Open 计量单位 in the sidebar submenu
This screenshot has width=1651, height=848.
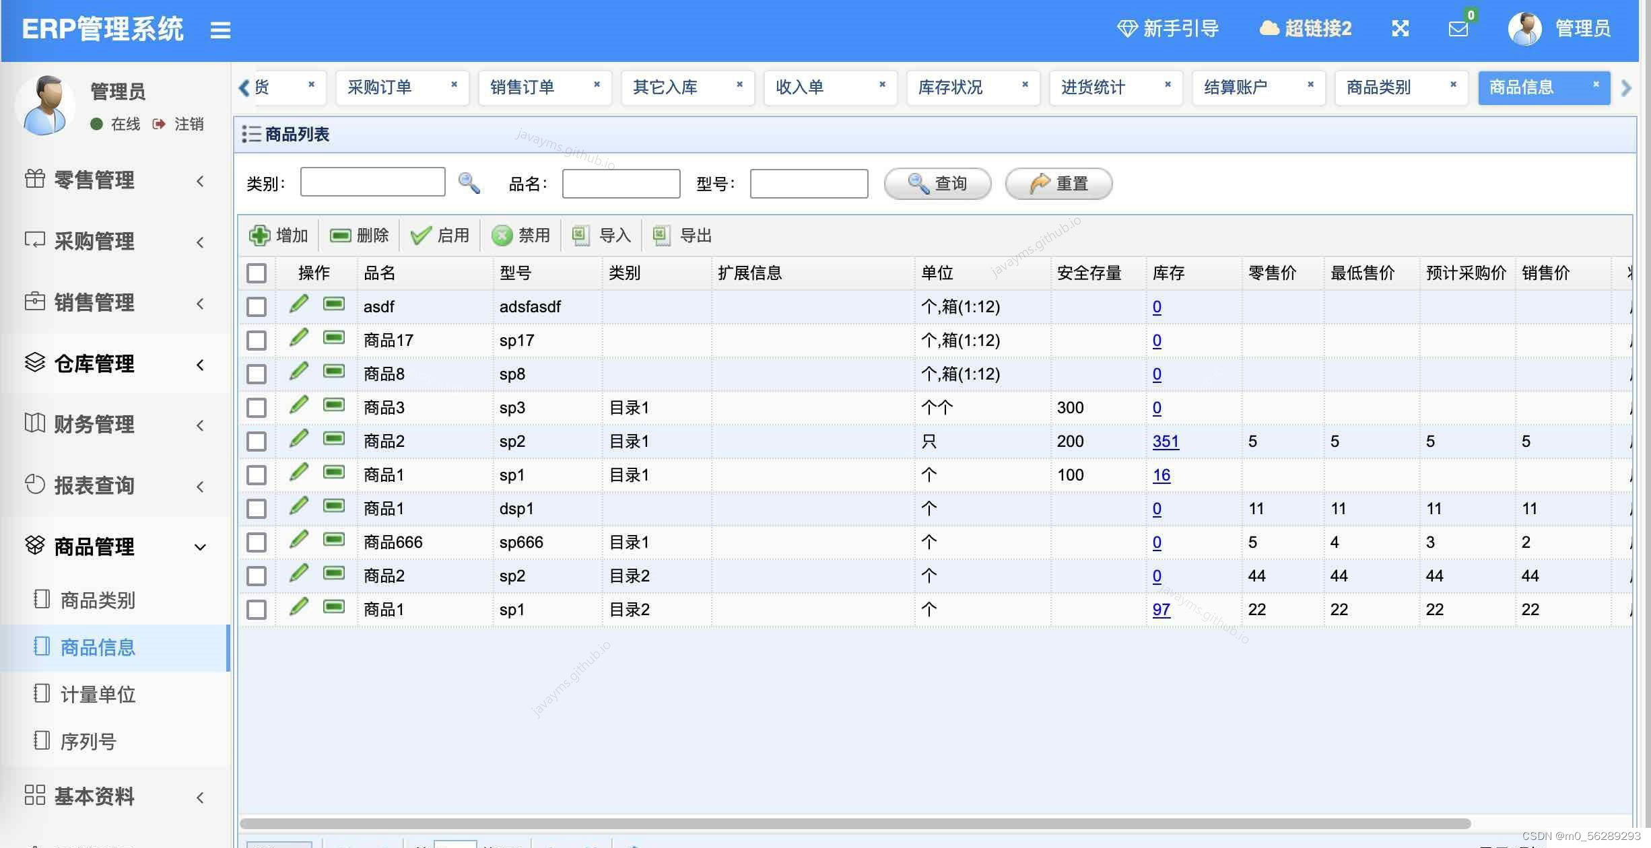coord(98,695)
